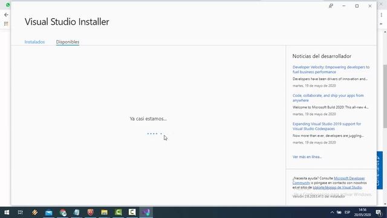The height and width of the screenshot is (218, 387).
Task: Open File Explorer in the taskbar
Action: pos(104,213)
